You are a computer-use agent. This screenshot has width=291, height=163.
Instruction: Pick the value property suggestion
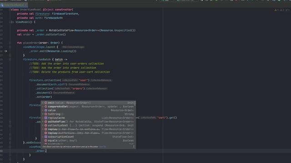tap(88, 110)
